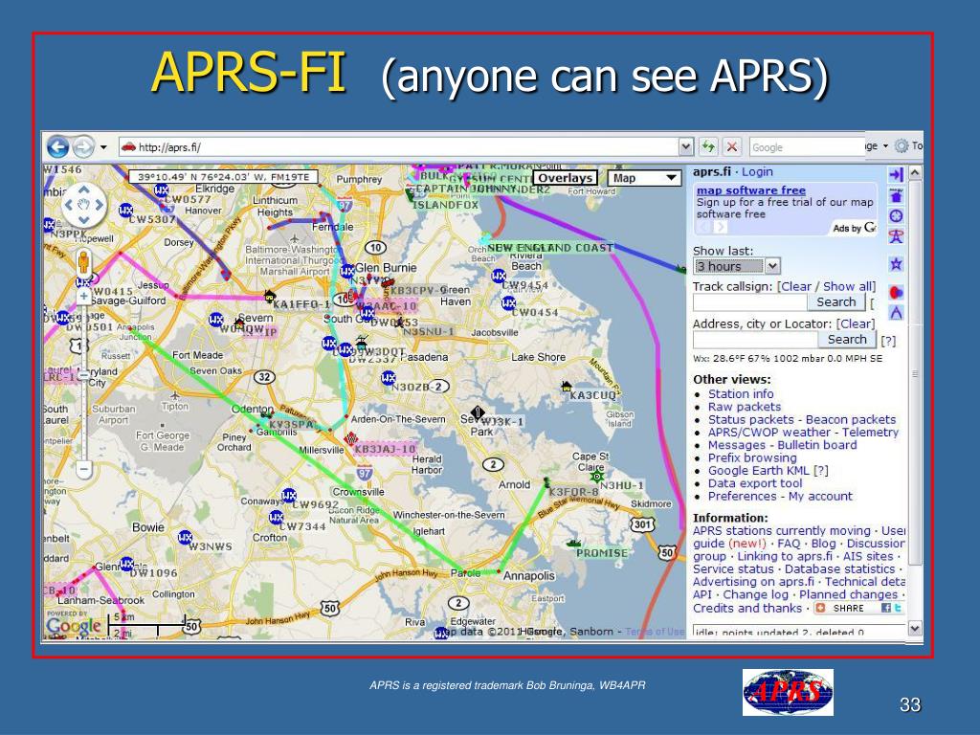
Task: Open the Change log link
Action: pyautogui.click(x=756, y=594)
